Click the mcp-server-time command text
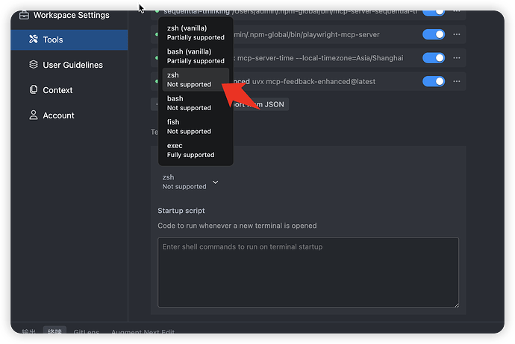The height and width of the screenshot is (344, 515). click(x=319, y=58)
